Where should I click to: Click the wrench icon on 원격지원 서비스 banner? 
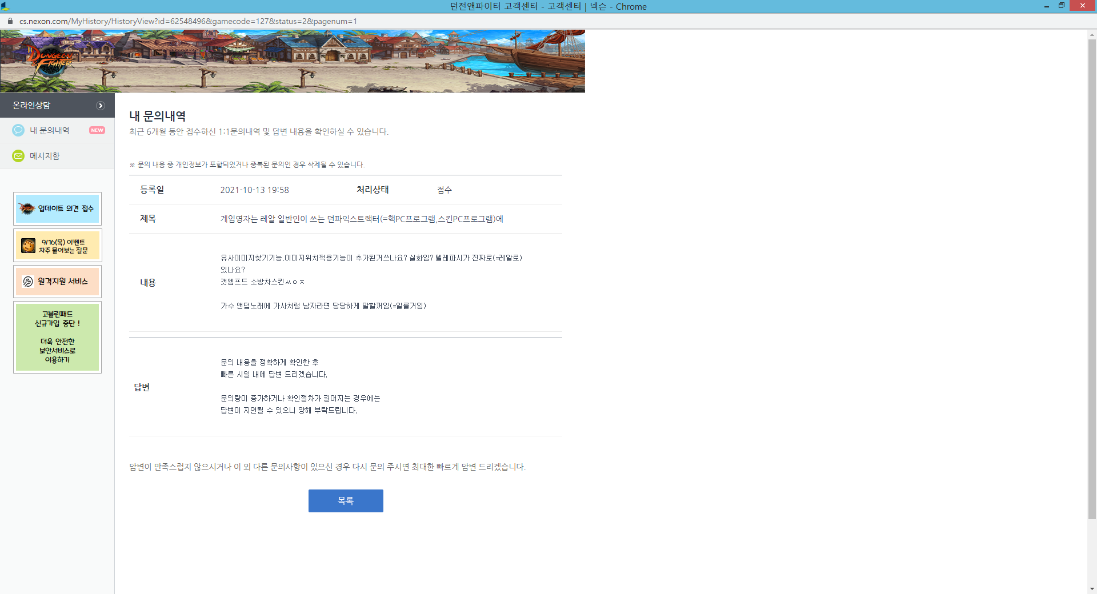28,282
